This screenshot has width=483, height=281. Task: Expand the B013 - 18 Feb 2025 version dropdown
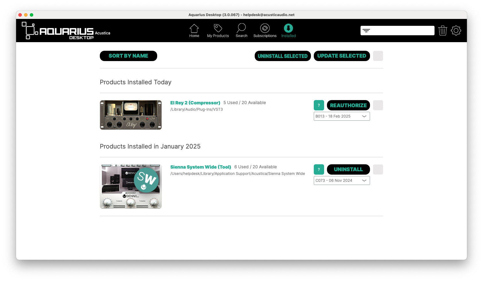coord(342,116)
